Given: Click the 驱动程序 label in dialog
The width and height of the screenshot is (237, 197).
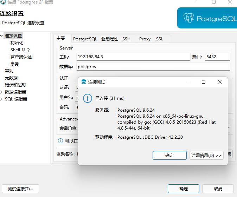Looking at the screenshot, I should point(104,137).
